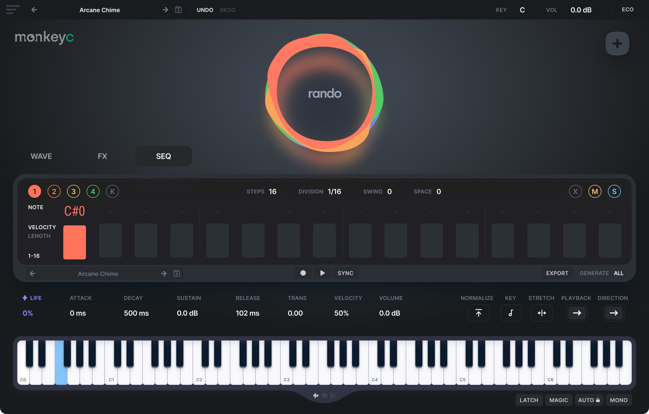Click the Normalize up-arrow icon
The image size is (649, 414).
478,313
